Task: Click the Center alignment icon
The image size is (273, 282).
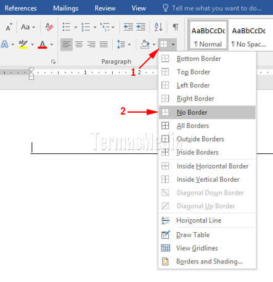Action: pos(79,44)
